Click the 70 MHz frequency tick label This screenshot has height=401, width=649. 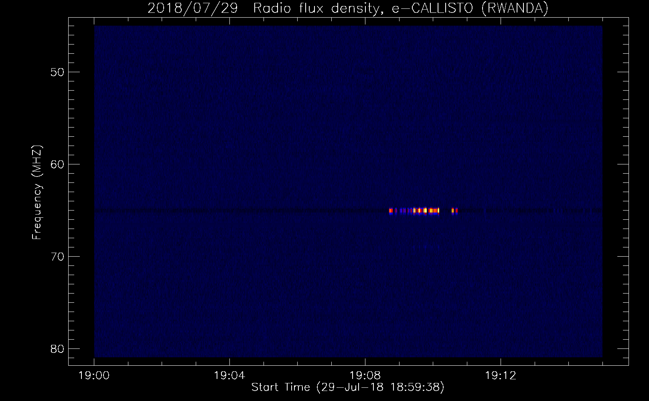click(57, 257)
